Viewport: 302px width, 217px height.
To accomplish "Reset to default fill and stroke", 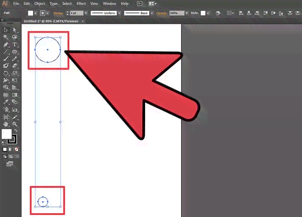I will pos(3,143).
